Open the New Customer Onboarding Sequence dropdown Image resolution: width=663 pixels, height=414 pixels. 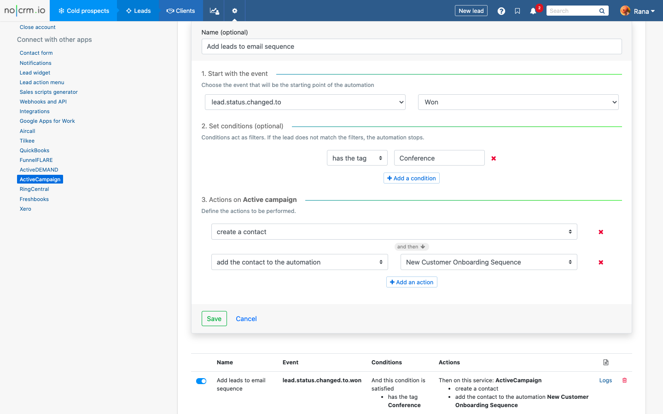tap(489, 262)
